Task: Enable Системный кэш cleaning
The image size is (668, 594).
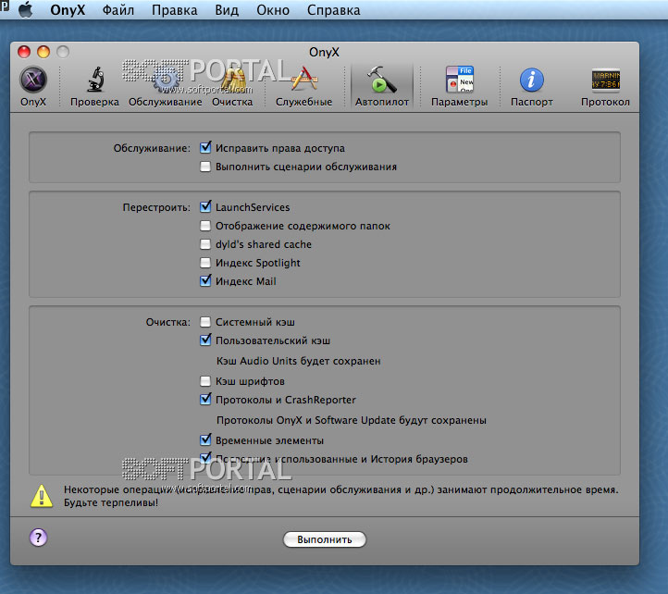Action: click(205, 322)
